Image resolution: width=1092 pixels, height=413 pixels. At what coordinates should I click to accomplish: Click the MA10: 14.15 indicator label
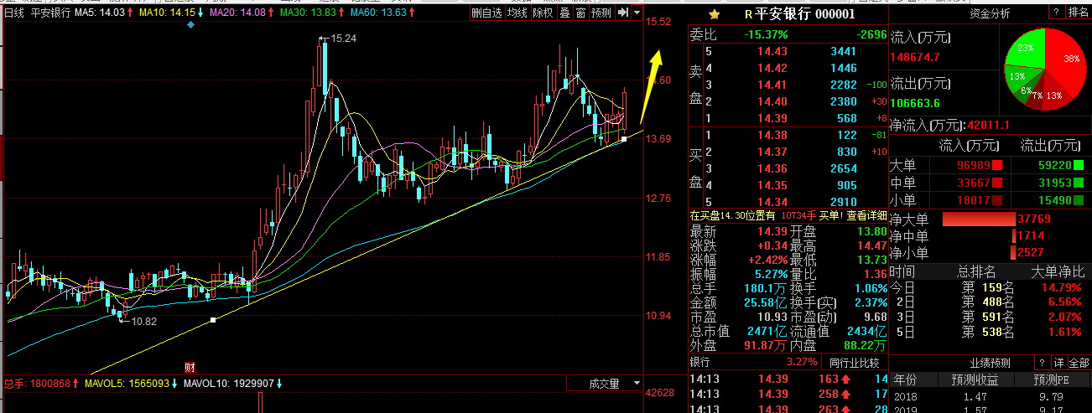click(171, 13)
